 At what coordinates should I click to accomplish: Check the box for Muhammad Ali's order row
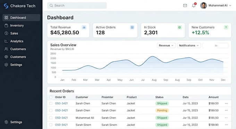click(x=51, y=118)
